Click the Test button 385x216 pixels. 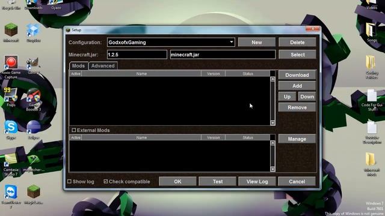pyautogui.click(x=218, y=181)
